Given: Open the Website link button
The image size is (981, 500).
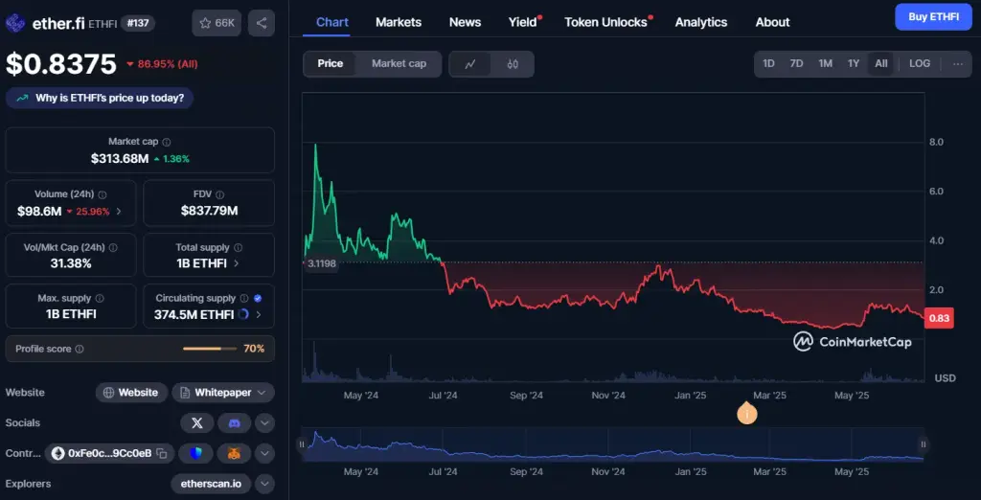Looking at the screenshot, I should tap(131, 393).
